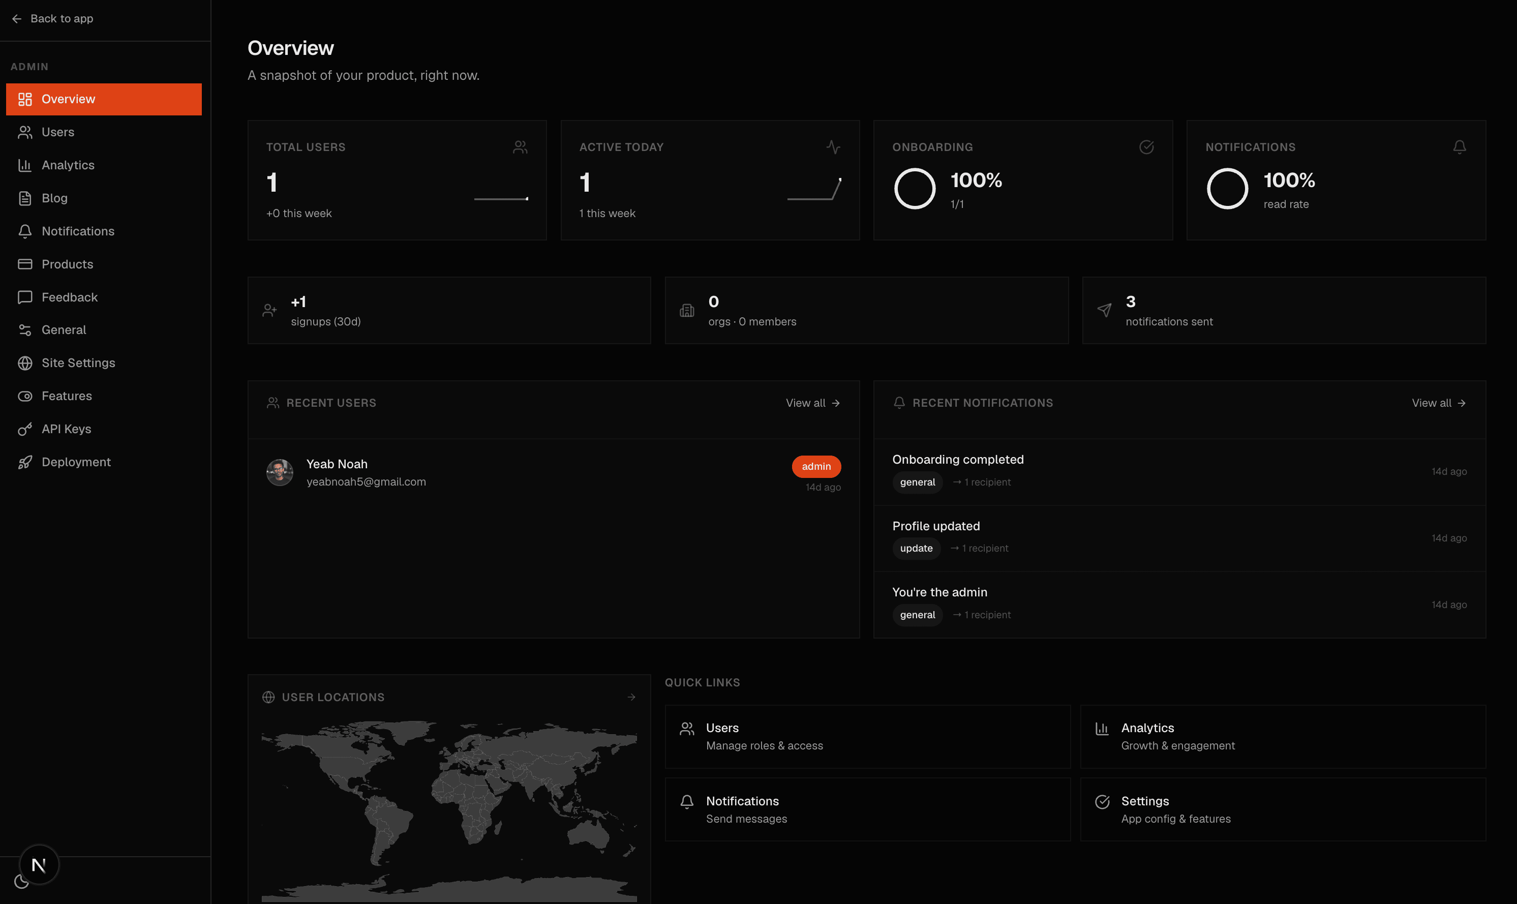
Task: Open API Keys in the sidebar
Action: coord(104,429)
